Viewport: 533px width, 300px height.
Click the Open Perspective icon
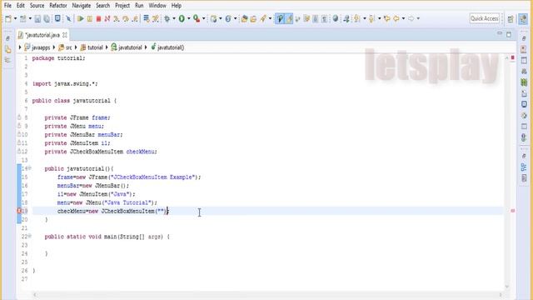coord(511,19)
